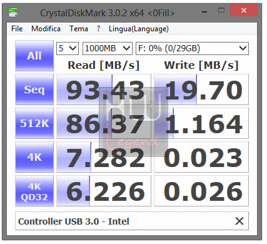Expand the test size dropdown showing 1000MB
The height and width of the screenshot is (244, 267).
point(108,48)
